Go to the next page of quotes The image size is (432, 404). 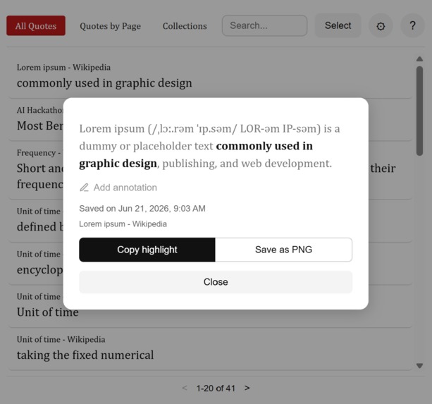click(x=247, y=388)
